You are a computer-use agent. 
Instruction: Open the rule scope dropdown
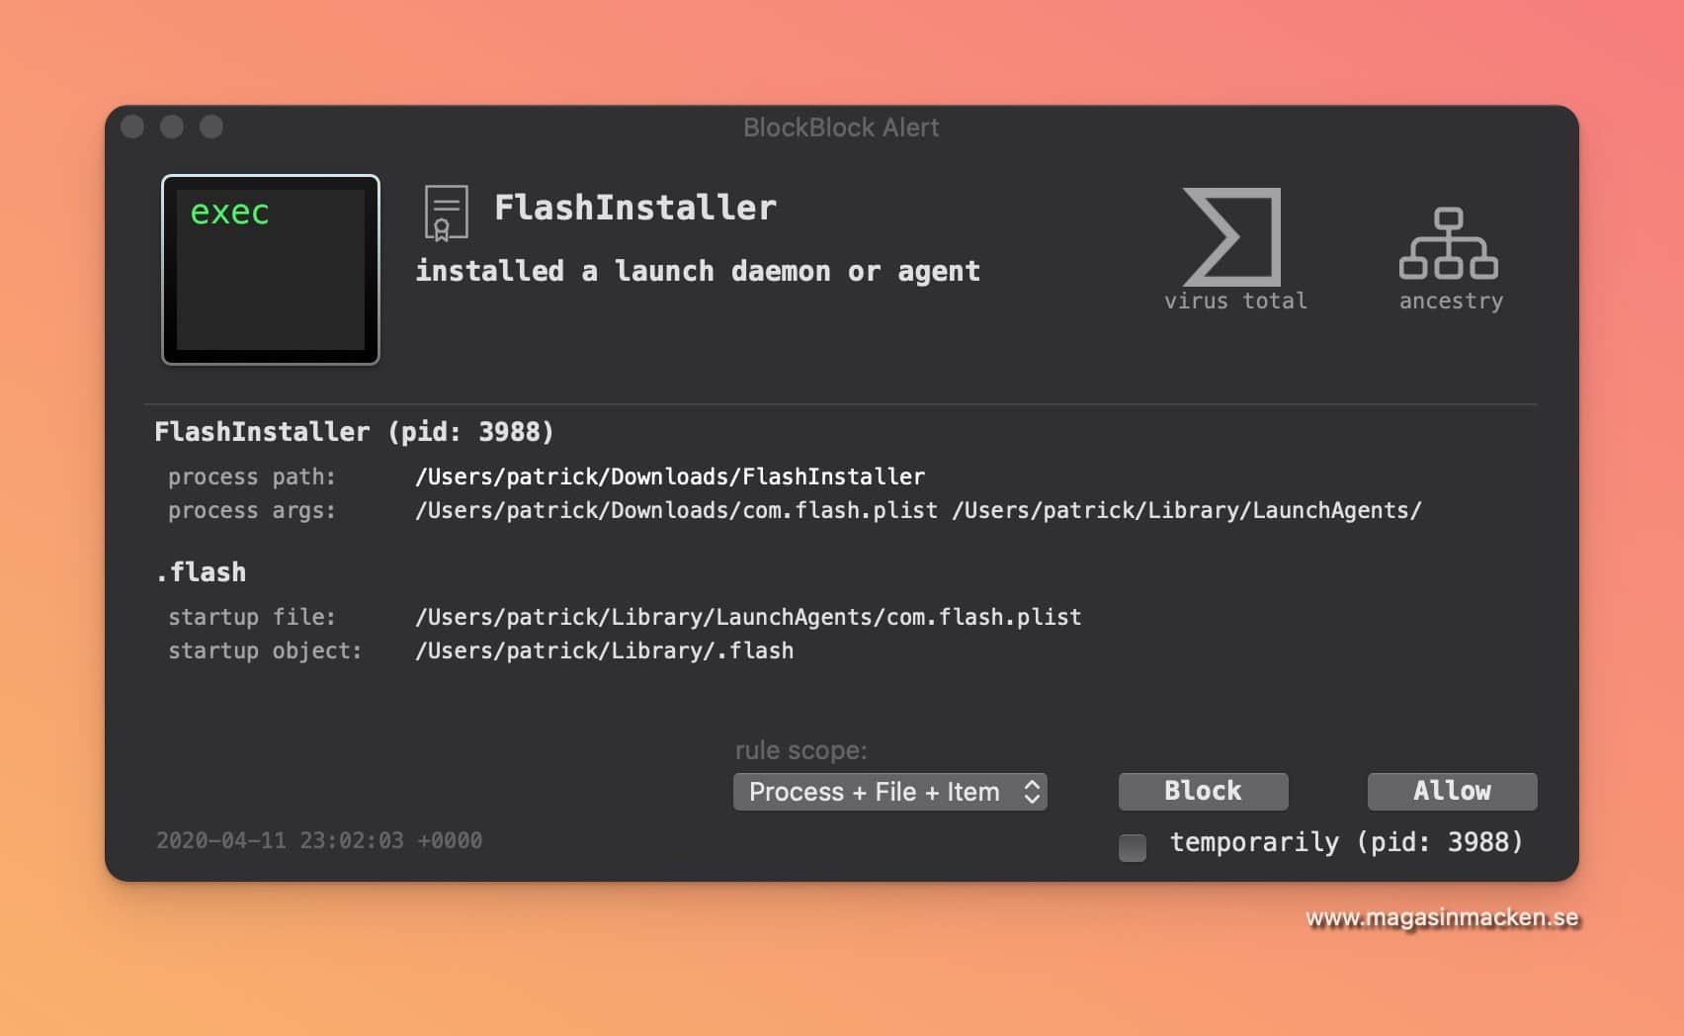point(889,792)
